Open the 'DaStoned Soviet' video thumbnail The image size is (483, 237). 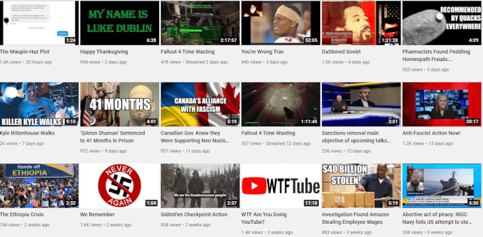[x=361, y=23]
